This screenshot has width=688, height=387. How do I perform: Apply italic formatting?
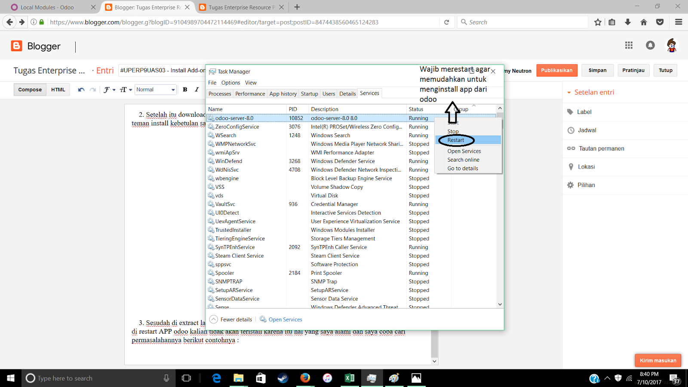(x=197, y=89)
